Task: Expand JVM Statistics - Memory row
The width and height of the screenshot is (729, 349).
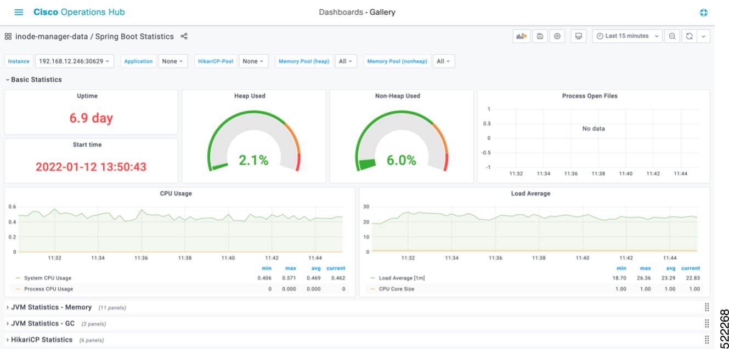Action: point(52,307)
